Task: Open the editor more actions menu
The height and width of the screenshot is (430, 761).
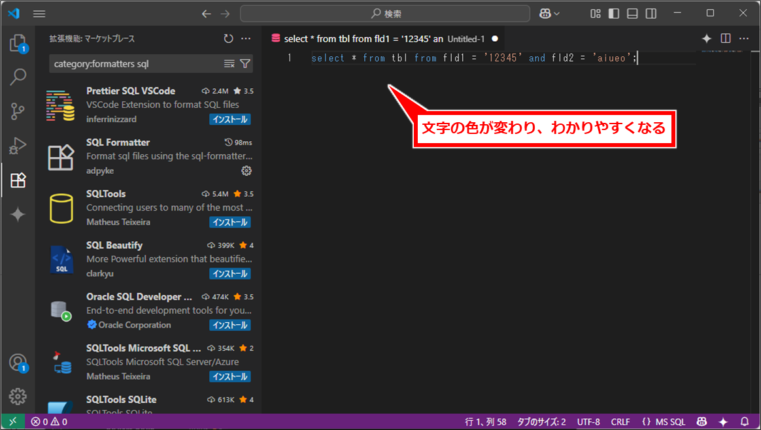Action: tap(744, 39)
